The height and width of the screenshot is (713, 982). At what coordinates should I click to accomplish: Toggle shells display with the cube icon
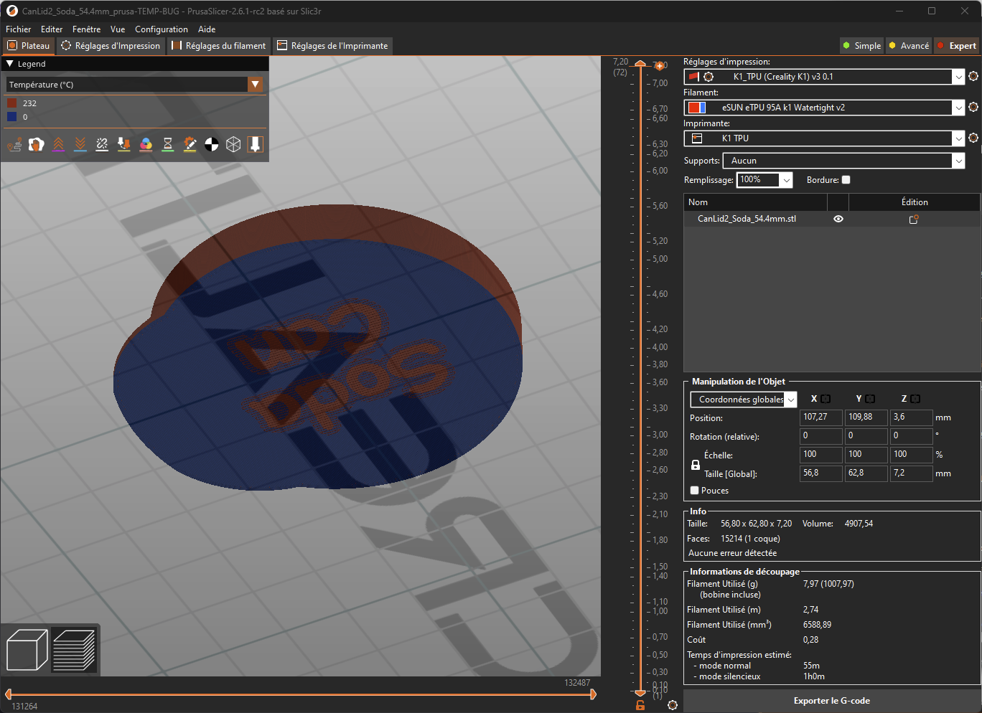(x=233, y=144)
